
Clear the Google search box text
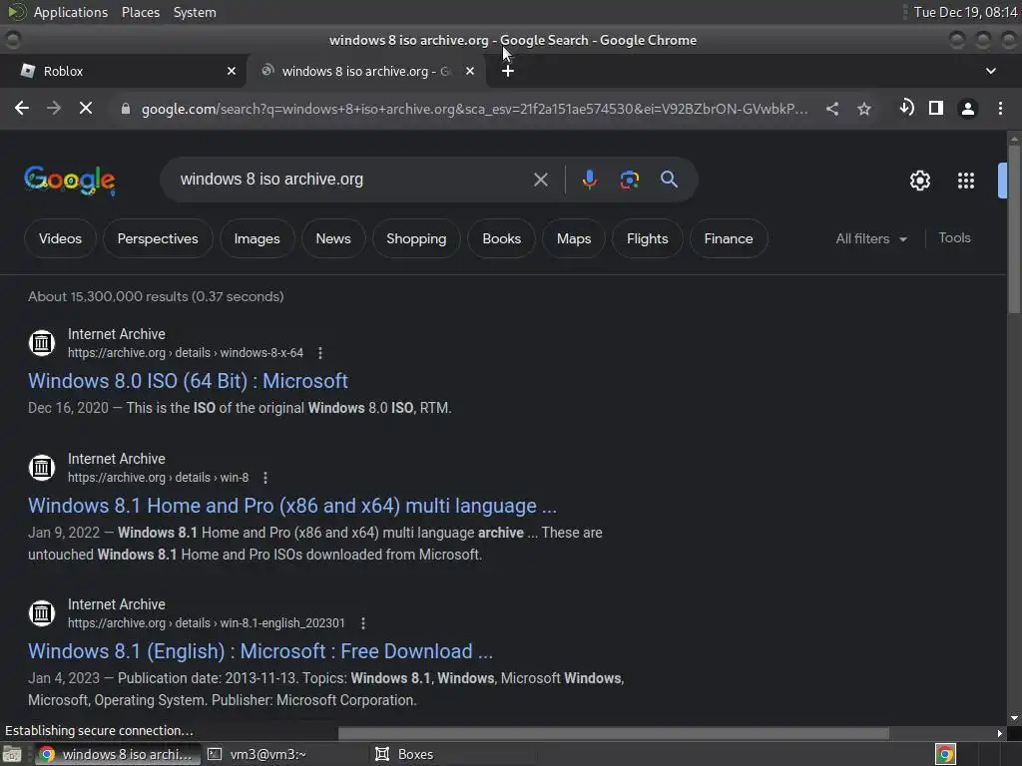point(541,180)
